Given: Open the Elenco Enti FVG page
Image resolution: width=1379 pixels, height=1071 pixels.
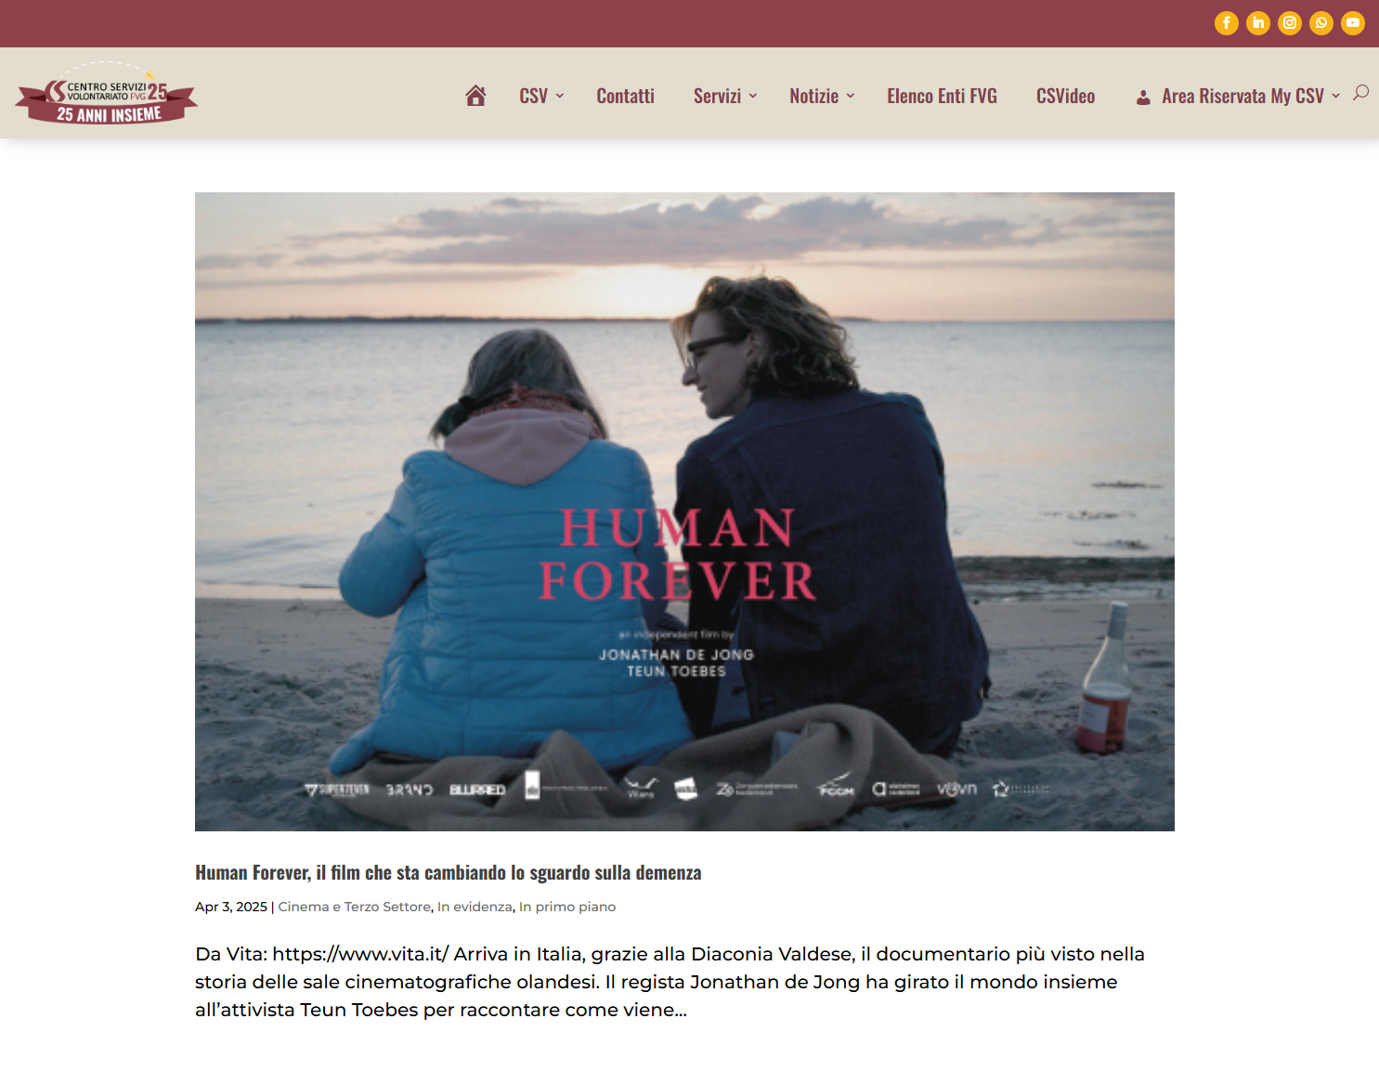Looking at the screenshot, I should (942, 96).
